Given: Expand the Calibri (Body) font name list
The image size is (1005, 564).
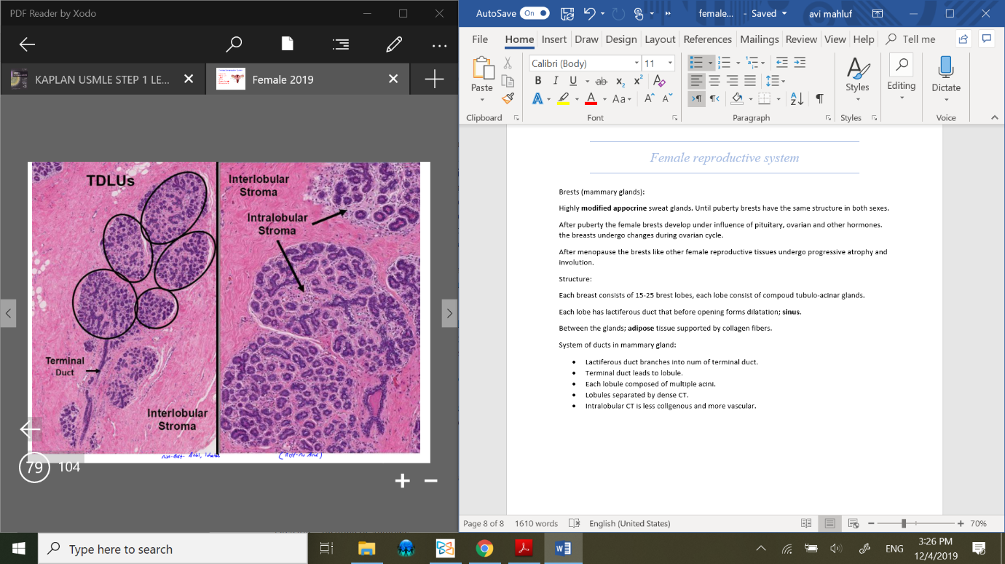Looking at the screenshot, I should pos(636,63).
